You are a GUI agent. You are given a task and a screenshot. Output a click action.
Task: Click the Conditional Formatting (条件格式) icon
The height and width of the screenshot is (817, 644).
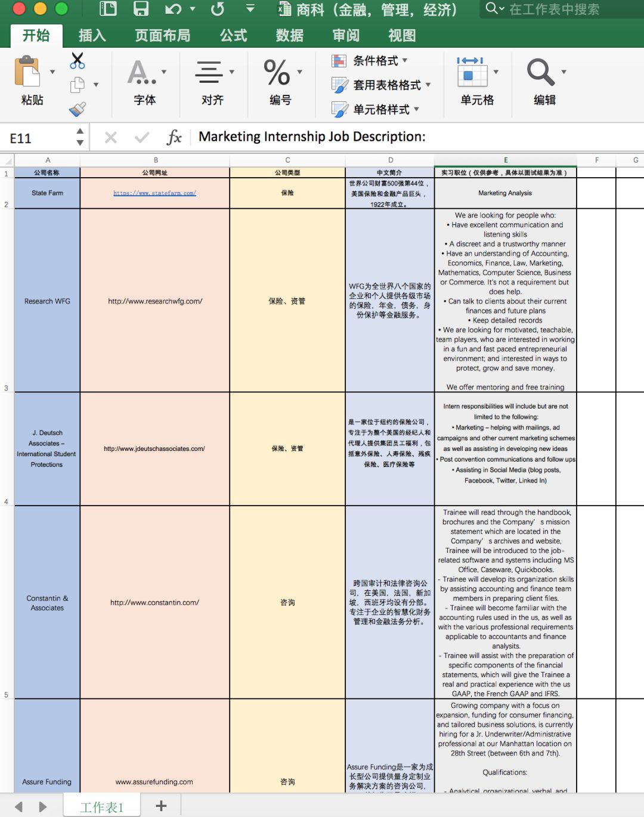coord(339,61)
